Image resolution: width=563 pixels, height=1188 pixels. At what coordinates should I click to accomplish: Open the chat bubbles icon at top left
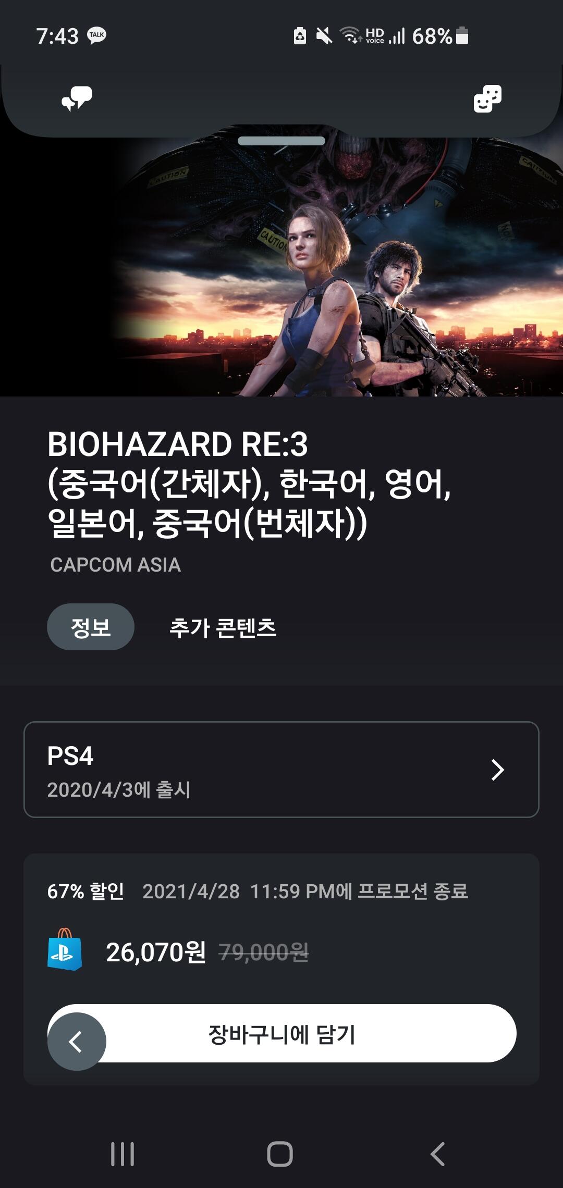point(77,98)
